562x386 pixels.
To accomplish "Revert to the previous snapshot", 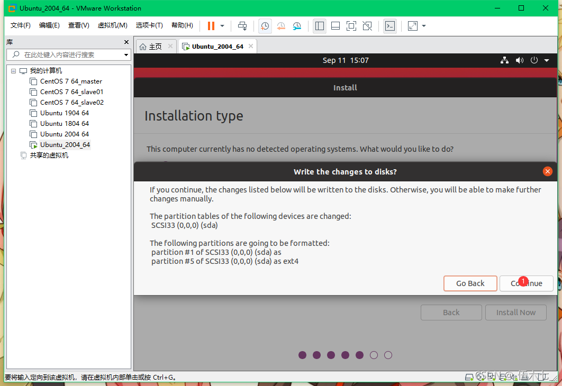I will (x=281, y=26).
